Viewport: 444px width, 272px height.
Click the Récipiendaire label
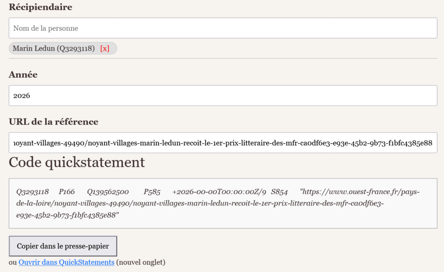40,7
